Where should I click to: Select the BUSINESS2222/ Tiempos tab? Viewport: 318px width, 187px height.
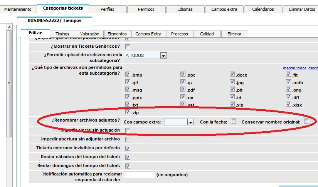pyautogui.click(x=55, y=21)
